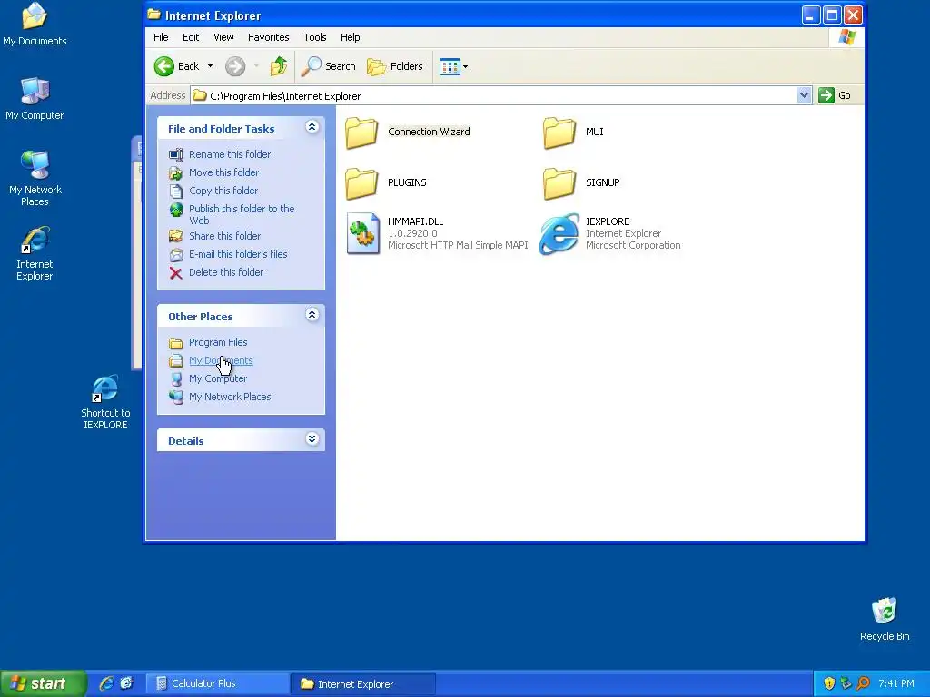Click the second Quick Launch icon
The height and width of the screenshot is (697, 930).
pyautogui.click(x=126, y=683)
